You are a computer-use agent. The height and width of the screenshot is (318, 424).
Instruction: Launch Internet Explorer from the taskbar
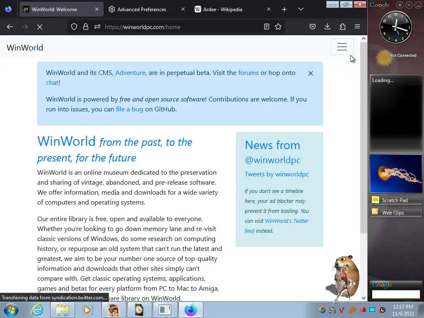point(37,310)
